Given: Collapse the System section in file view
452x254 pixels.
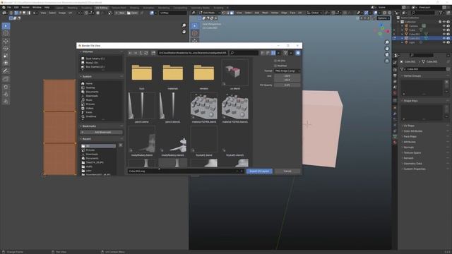Looking at the screenshot, I should [x=87, y=77].
